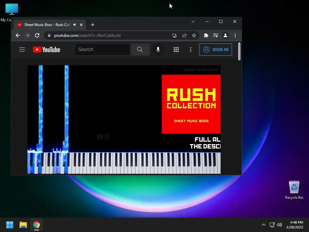309x232 pixels.
Task: Click the Rush Collection red album art
Action: [191, 104]
